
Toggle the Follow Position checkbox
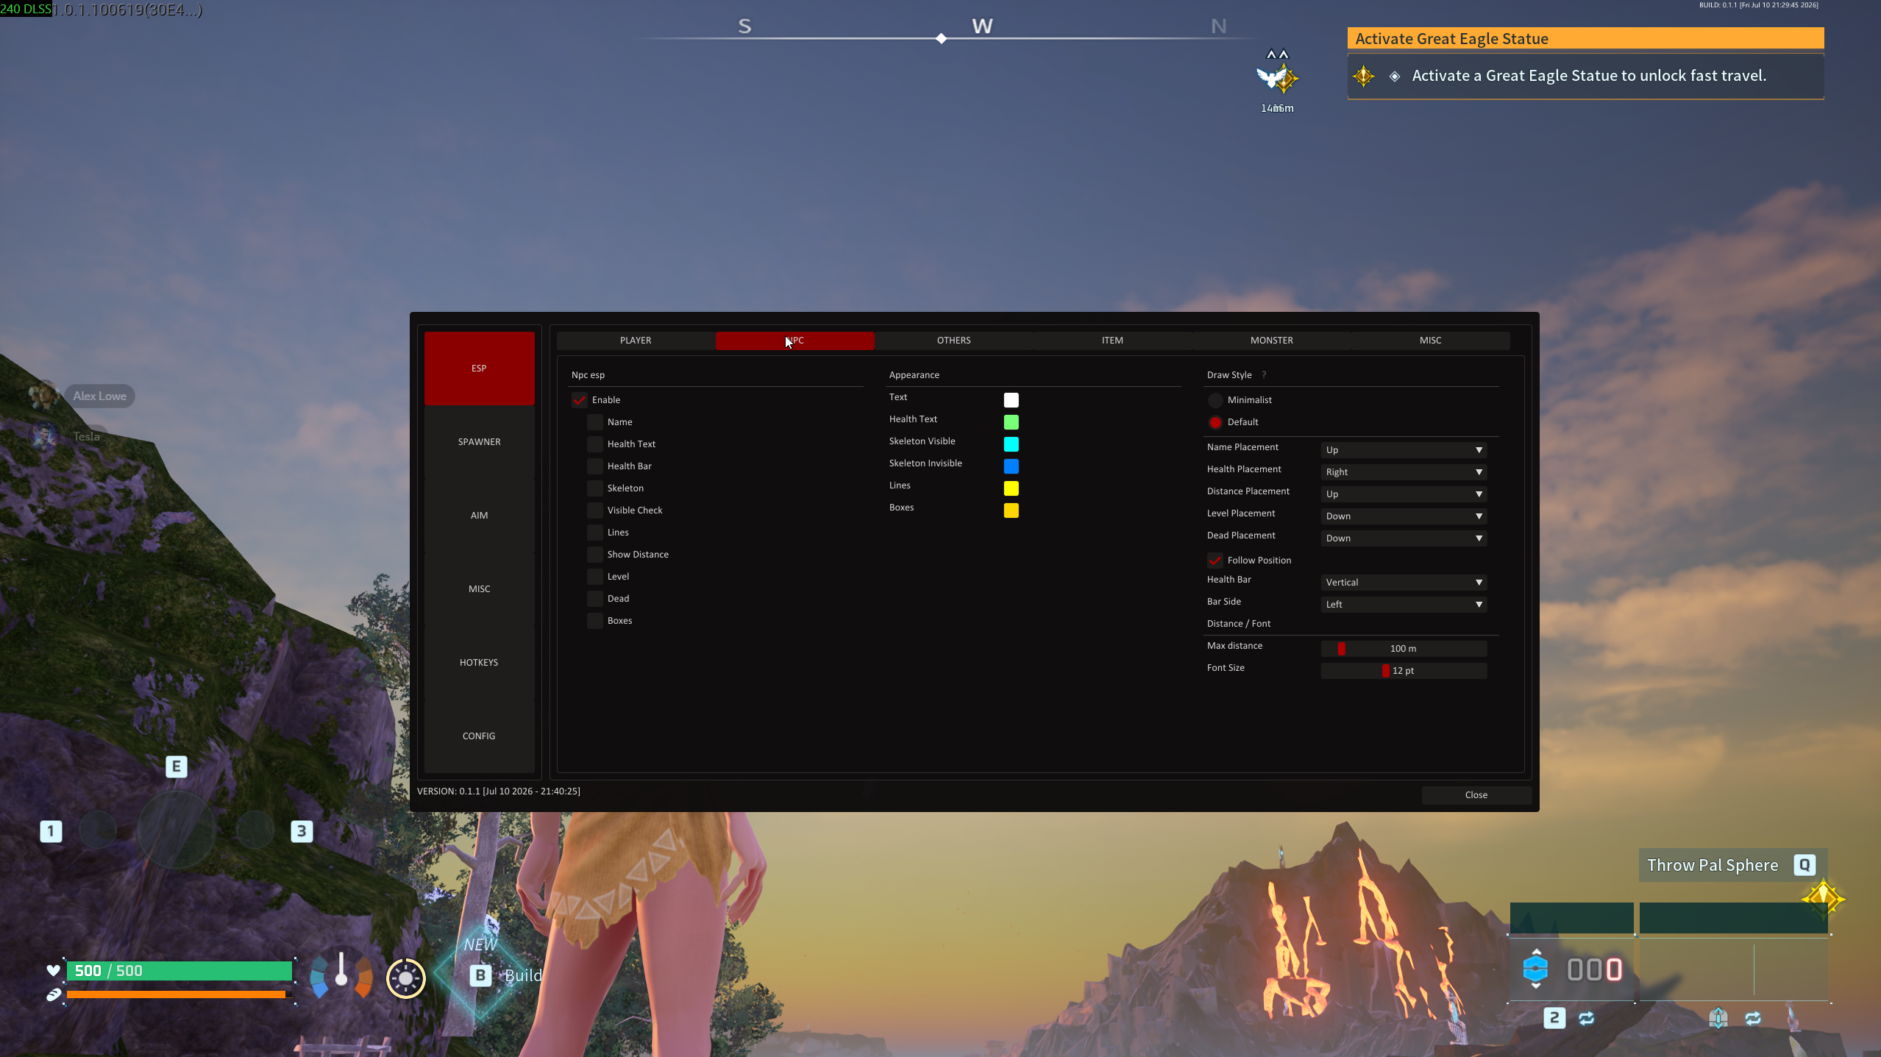coord(1215,560)
